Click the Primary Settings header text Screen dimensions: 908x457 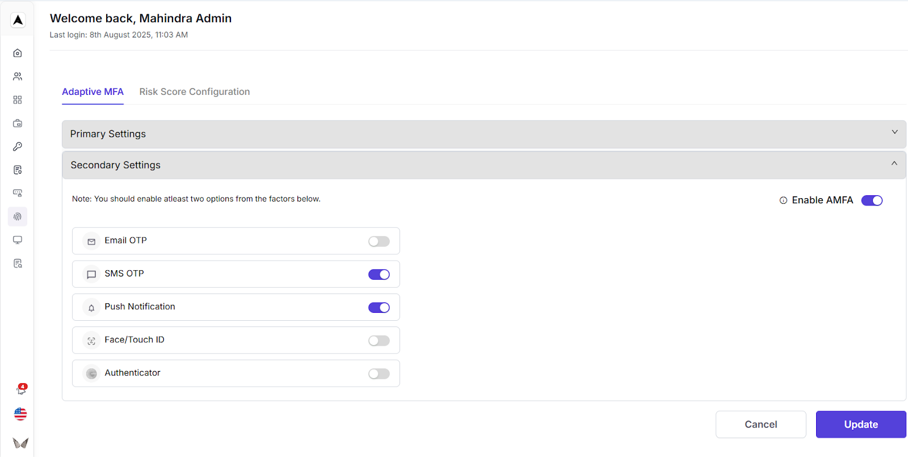[x=108, y=134]
